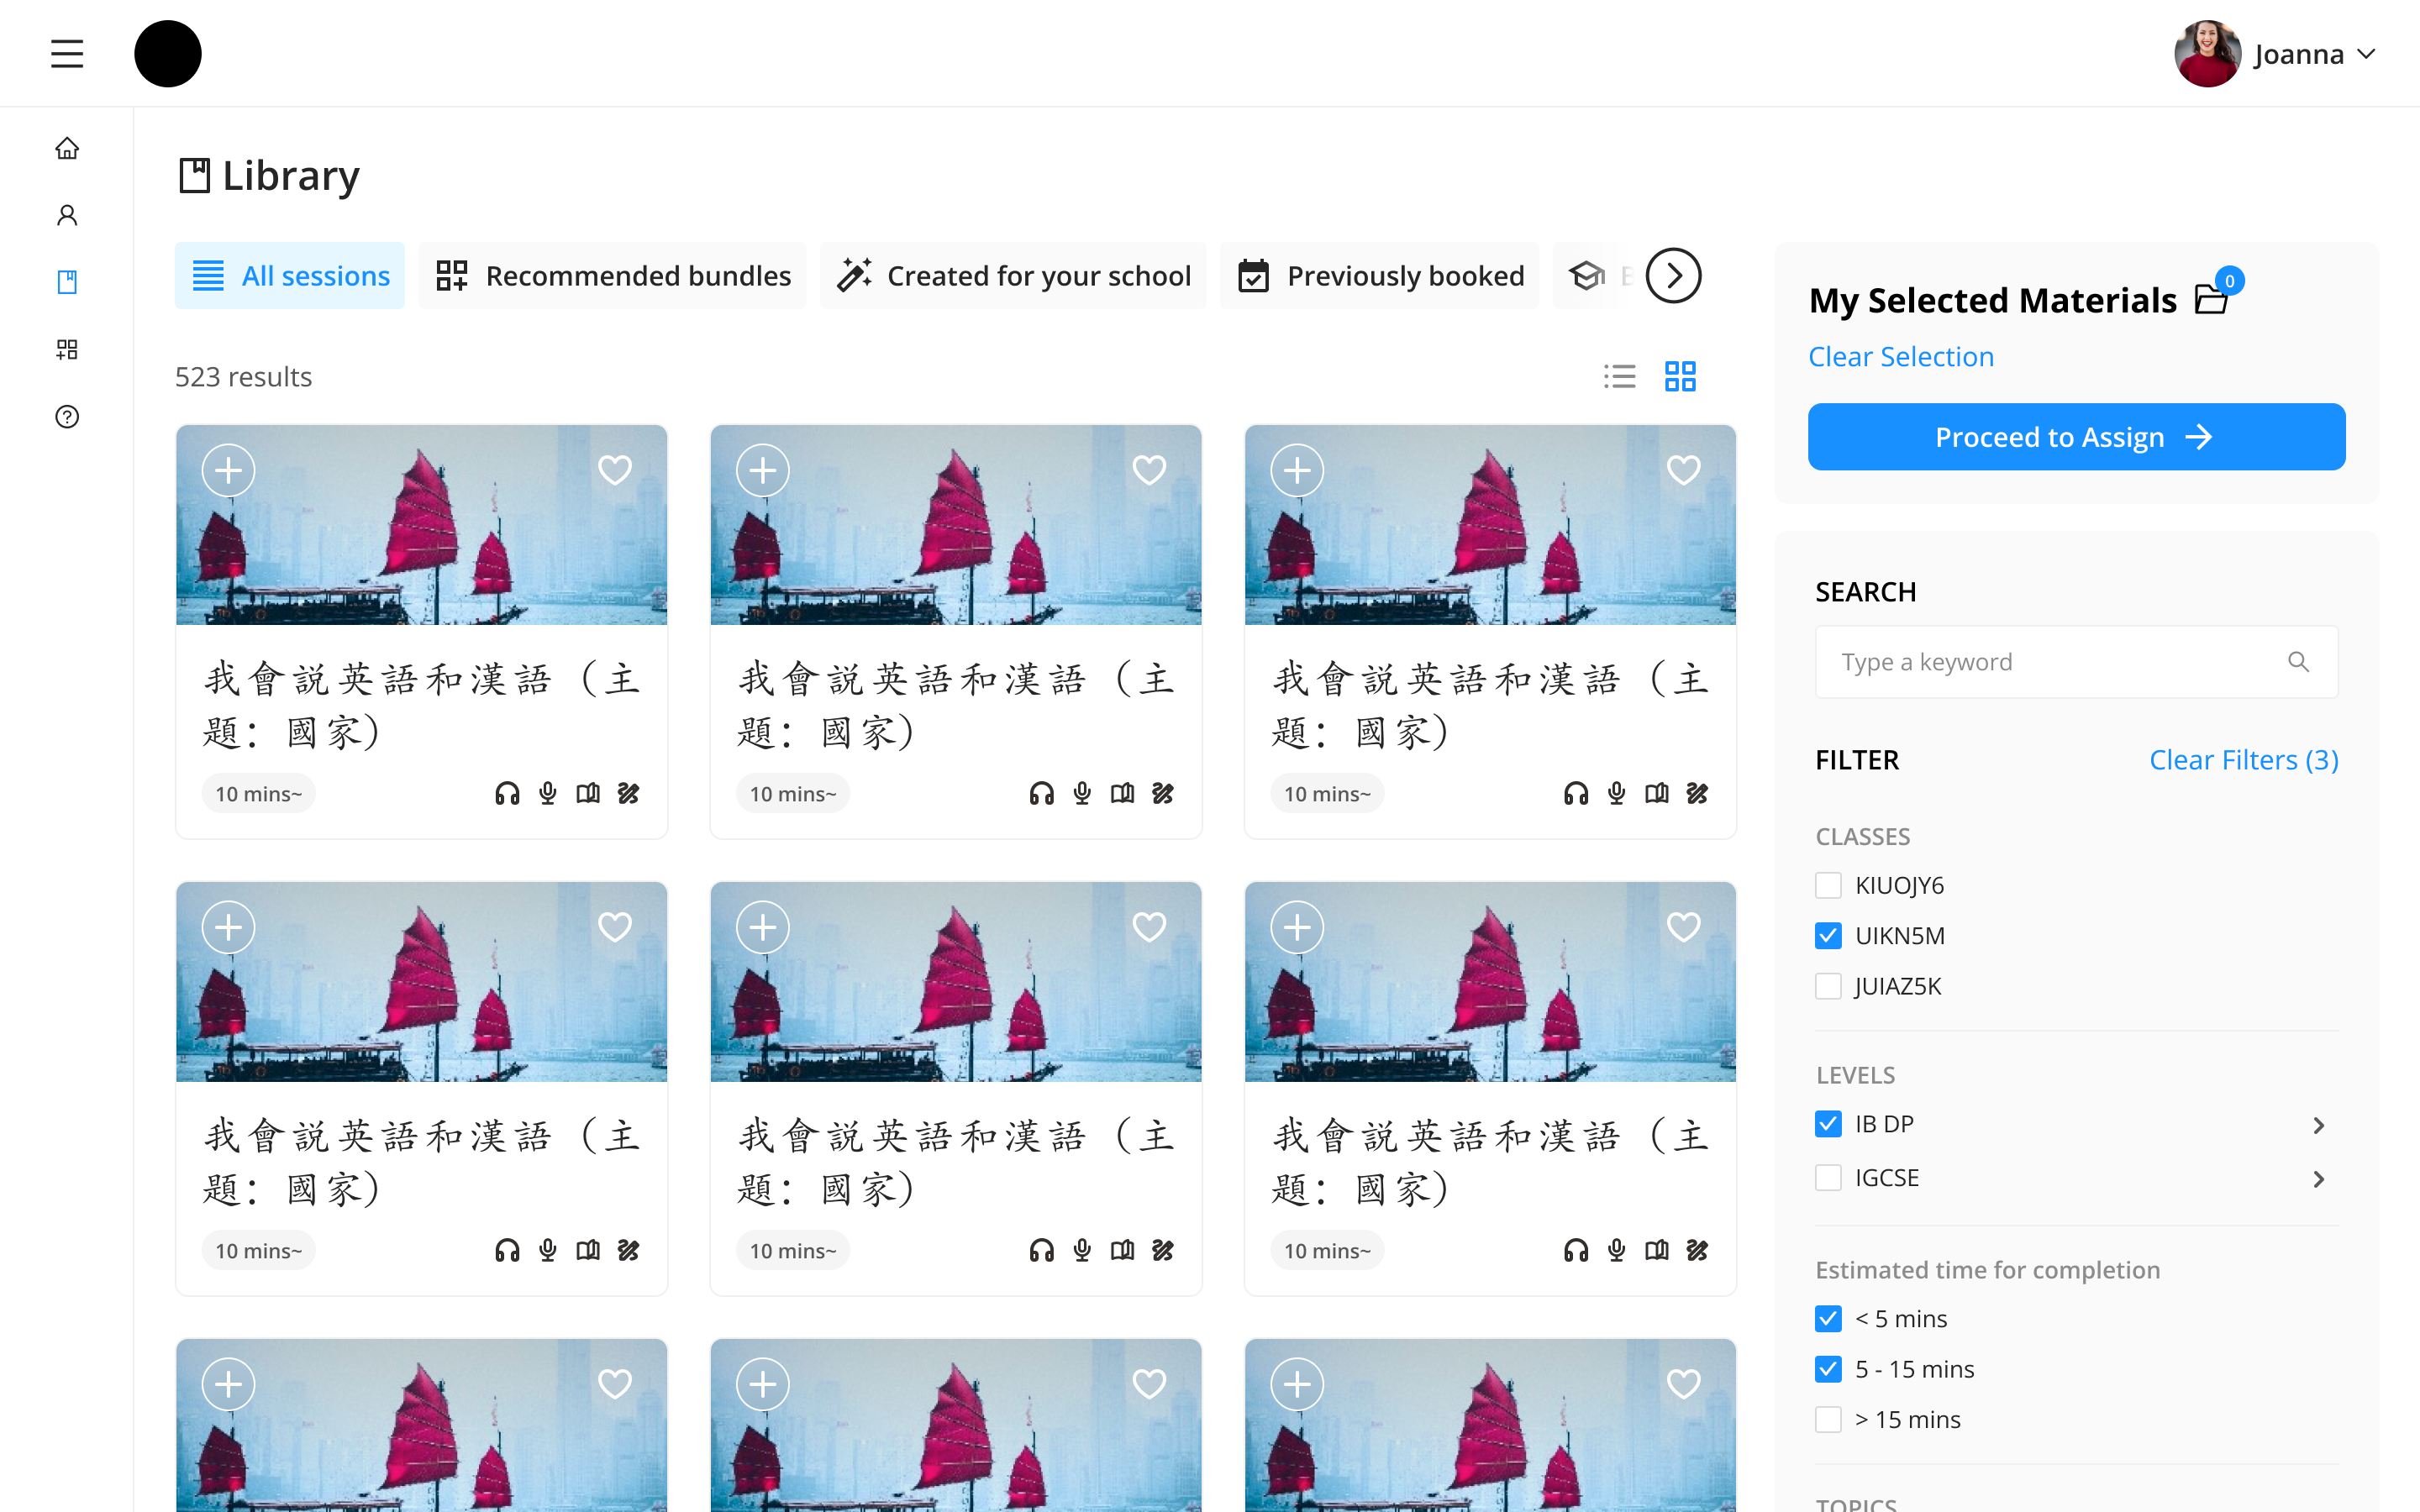Add first row left card to selection
The height and width of the screenshot is (1512, 2420).
(228, 470)
